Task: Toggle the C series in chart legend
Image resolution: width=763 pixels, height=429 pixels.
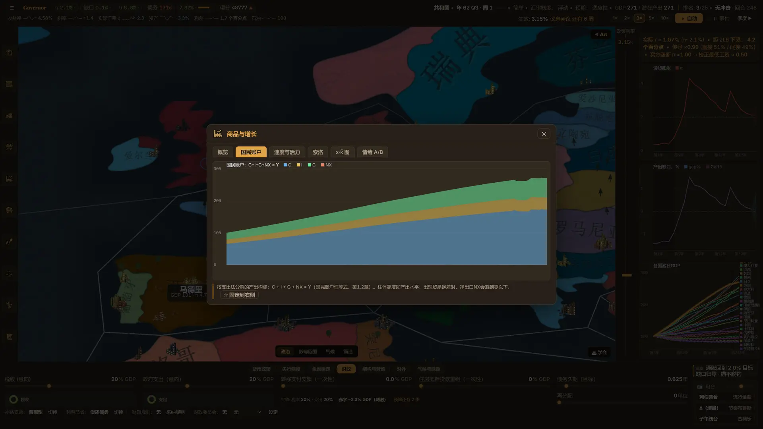Action: [x=287, y=165]
